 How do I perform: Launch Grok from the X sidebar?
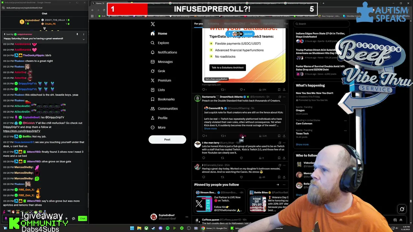coord(158,71)
